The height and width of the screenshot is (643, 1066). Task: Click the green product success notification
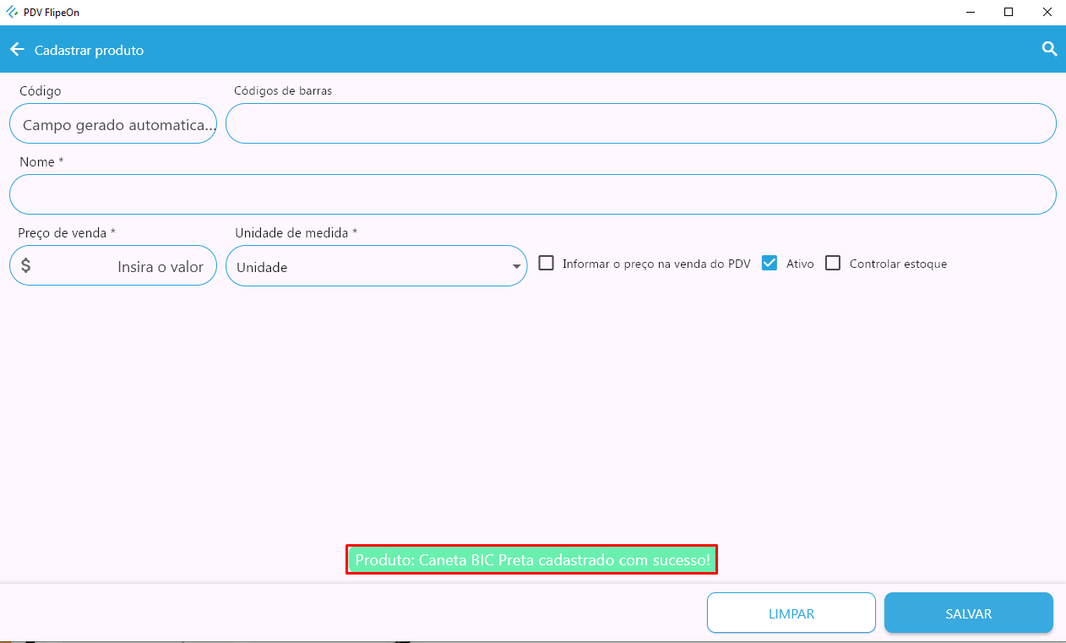coord(532,560)
